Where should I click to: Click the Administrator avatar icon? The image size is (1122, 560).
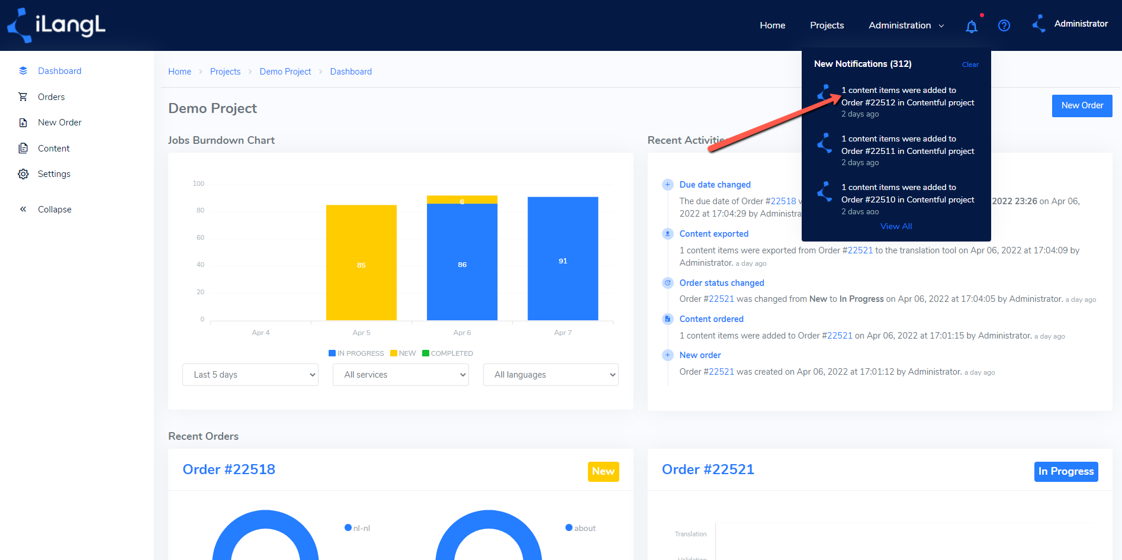(x=1039, y=24)
